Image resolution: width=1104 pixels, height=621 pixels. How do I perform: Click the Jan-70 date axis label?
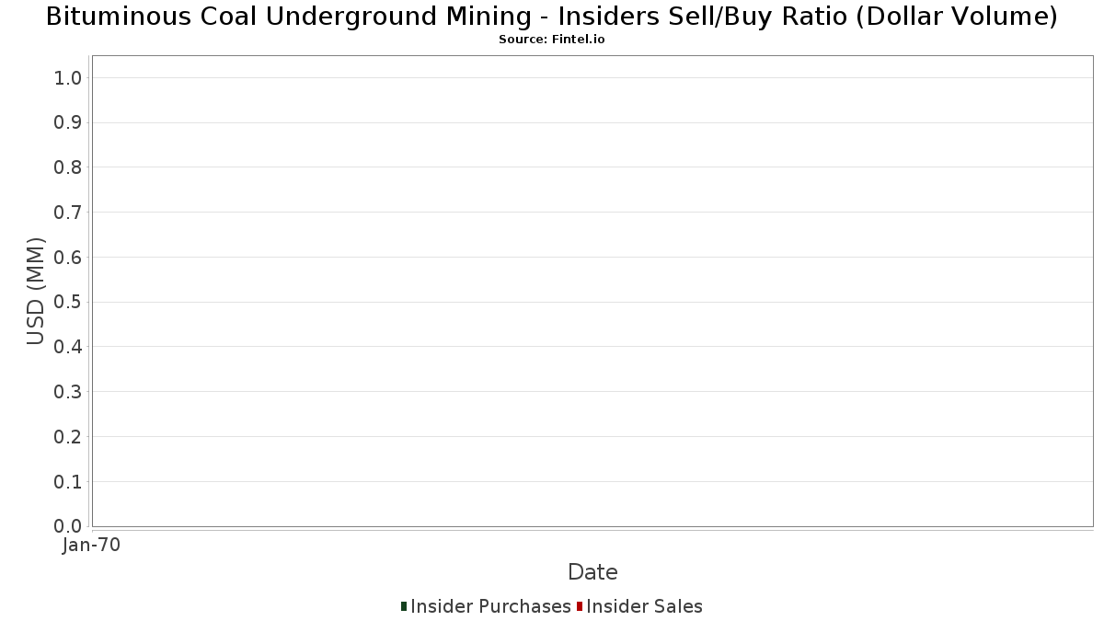point(92,546)
